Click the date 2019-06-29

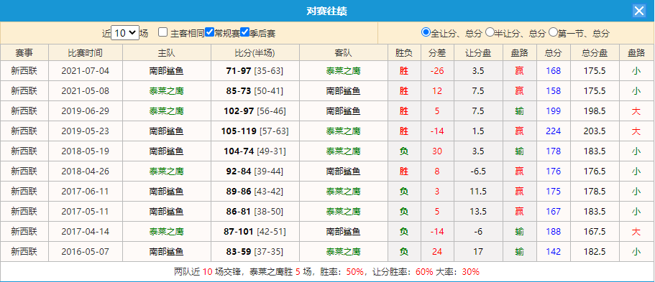click(86, 111)
